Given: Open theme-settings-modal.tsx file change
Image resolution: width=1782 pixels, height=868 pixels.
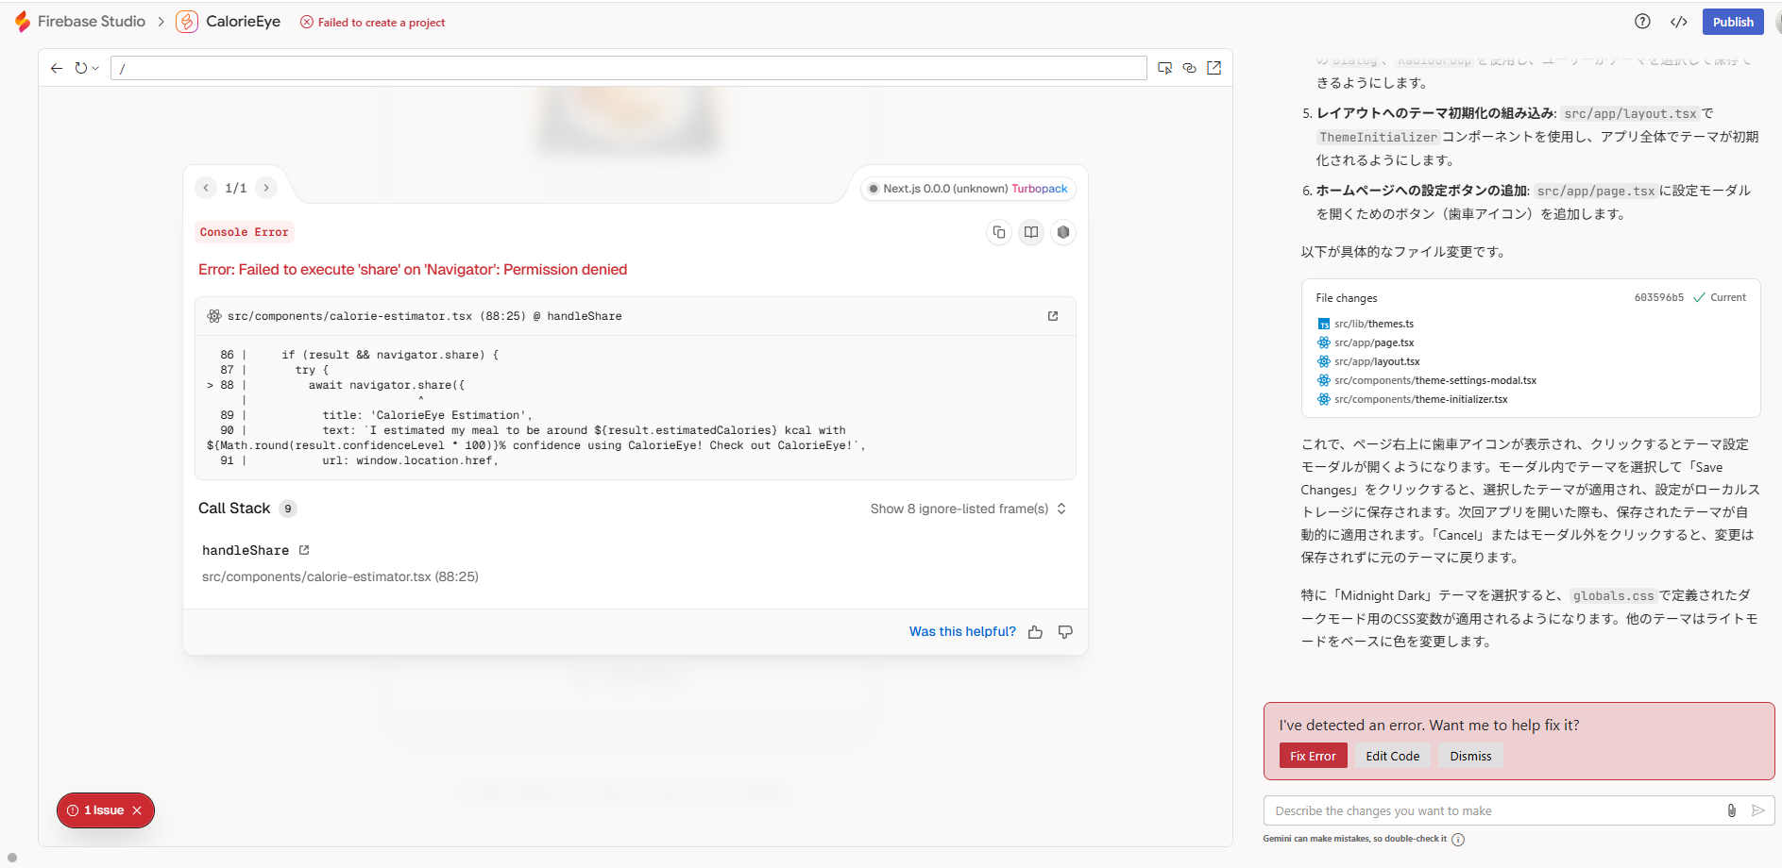Looking at the screenshot, I should (x=1434, y=380).
